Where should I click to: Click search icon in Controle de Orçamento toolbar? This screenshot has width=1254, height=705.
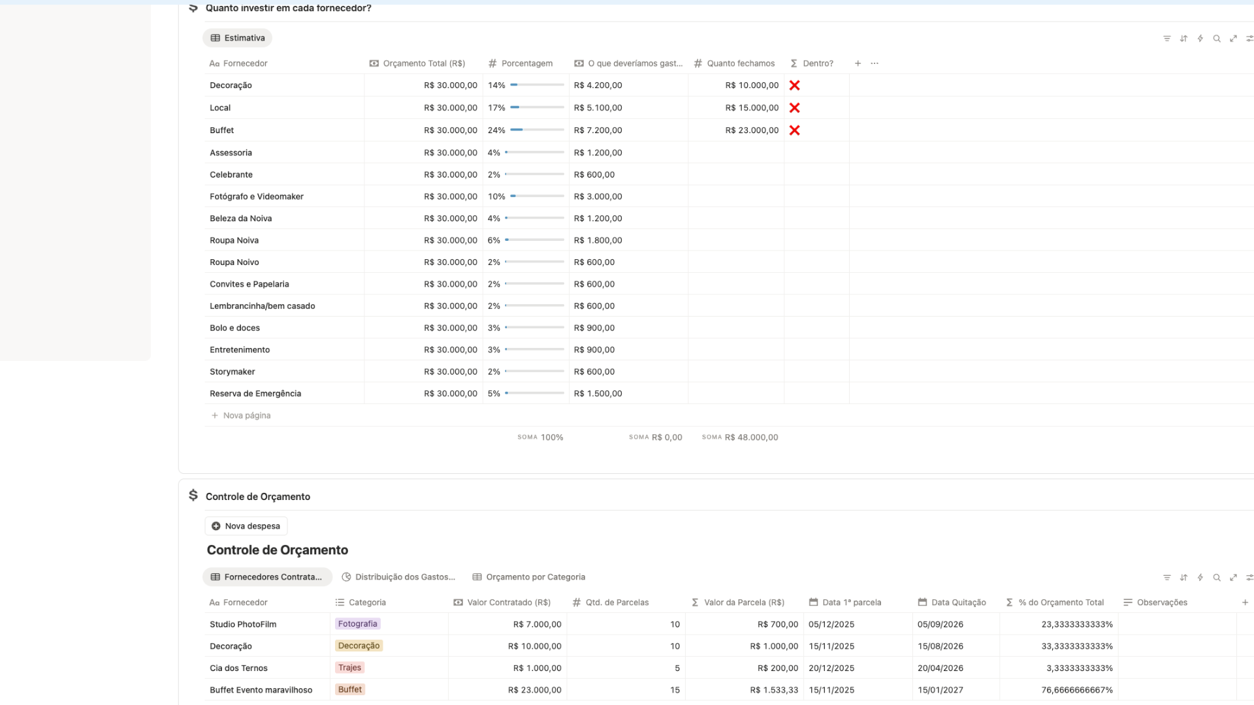[x=1217, y=578]
